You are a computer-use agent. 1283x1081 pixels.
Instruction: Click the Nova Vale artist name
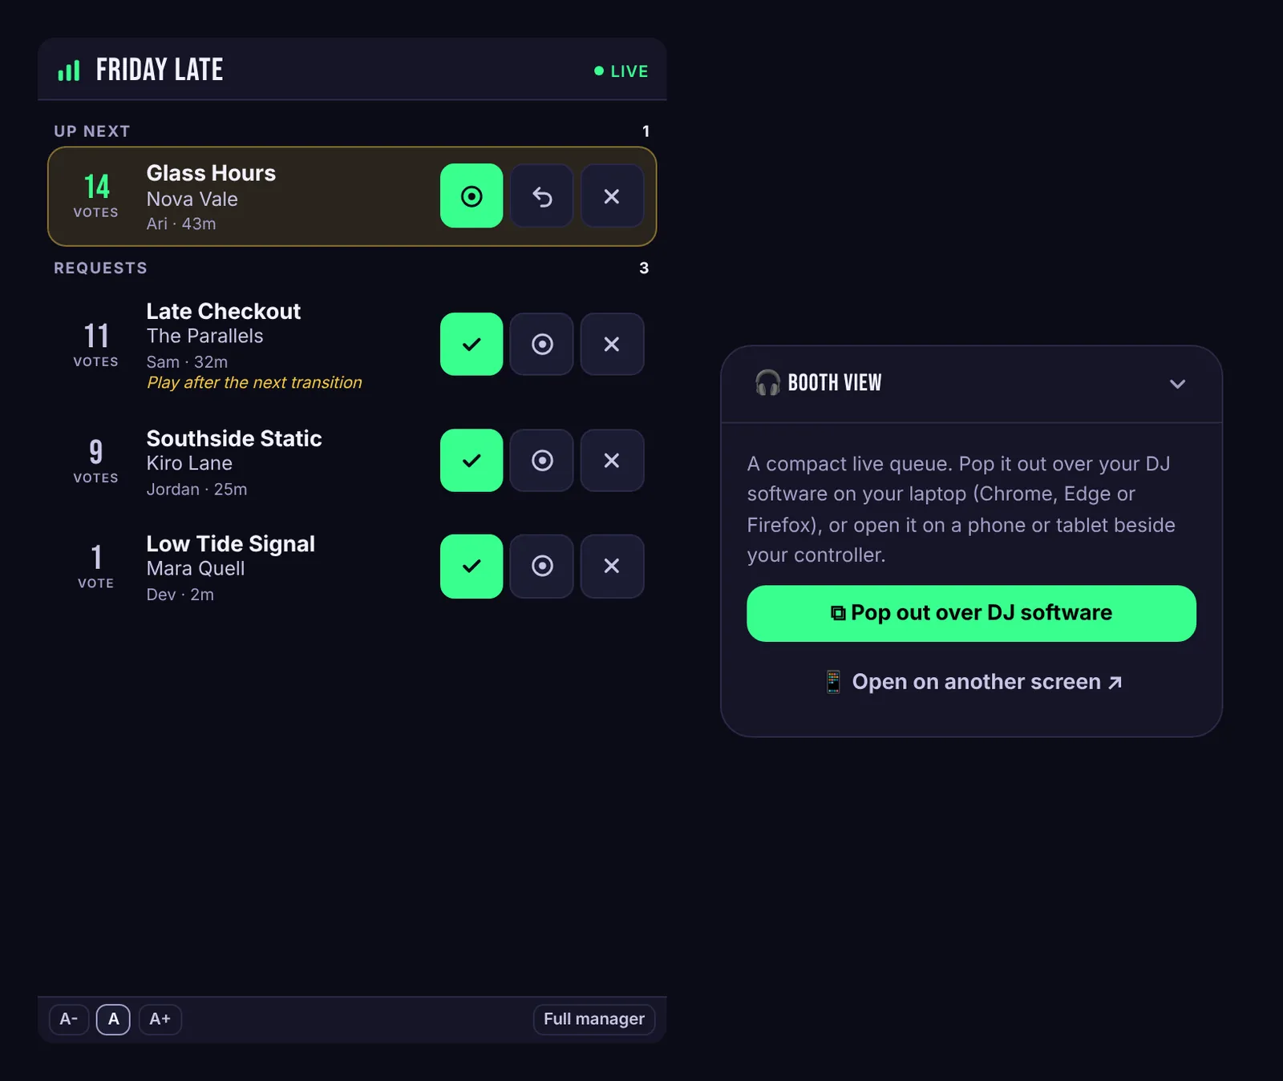click(x=192, y=200)
